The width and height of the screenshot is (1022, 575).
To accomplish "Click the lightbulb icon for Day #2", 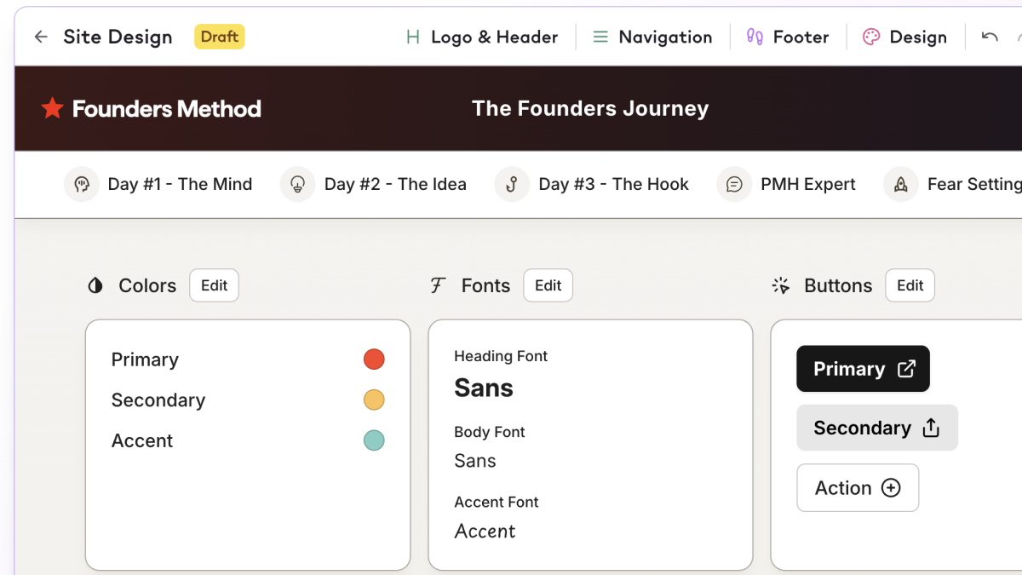I will pos(297,184).
